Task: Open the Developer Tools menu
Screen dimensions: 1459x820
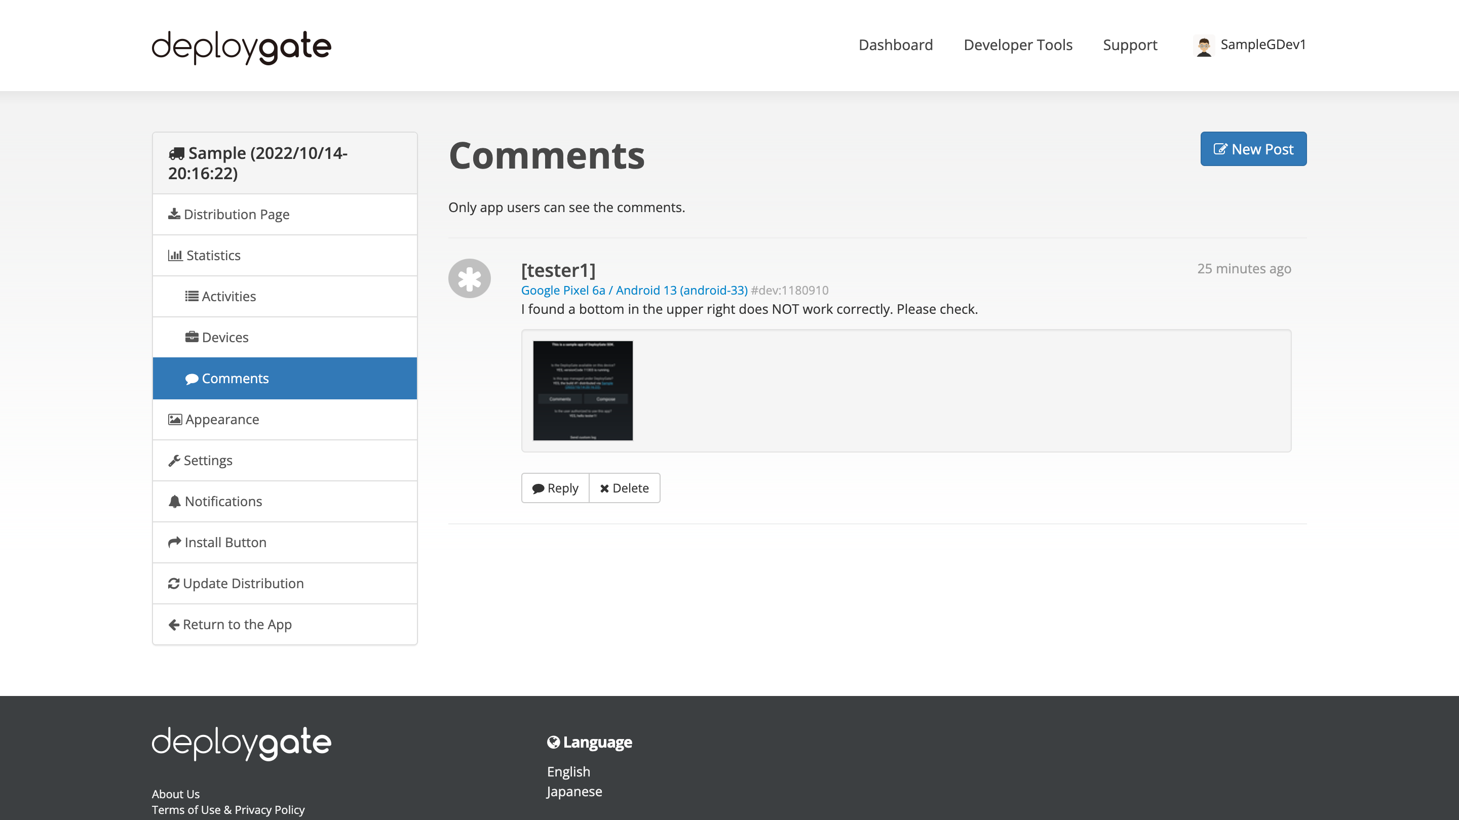Action: tap(1018, 45)
